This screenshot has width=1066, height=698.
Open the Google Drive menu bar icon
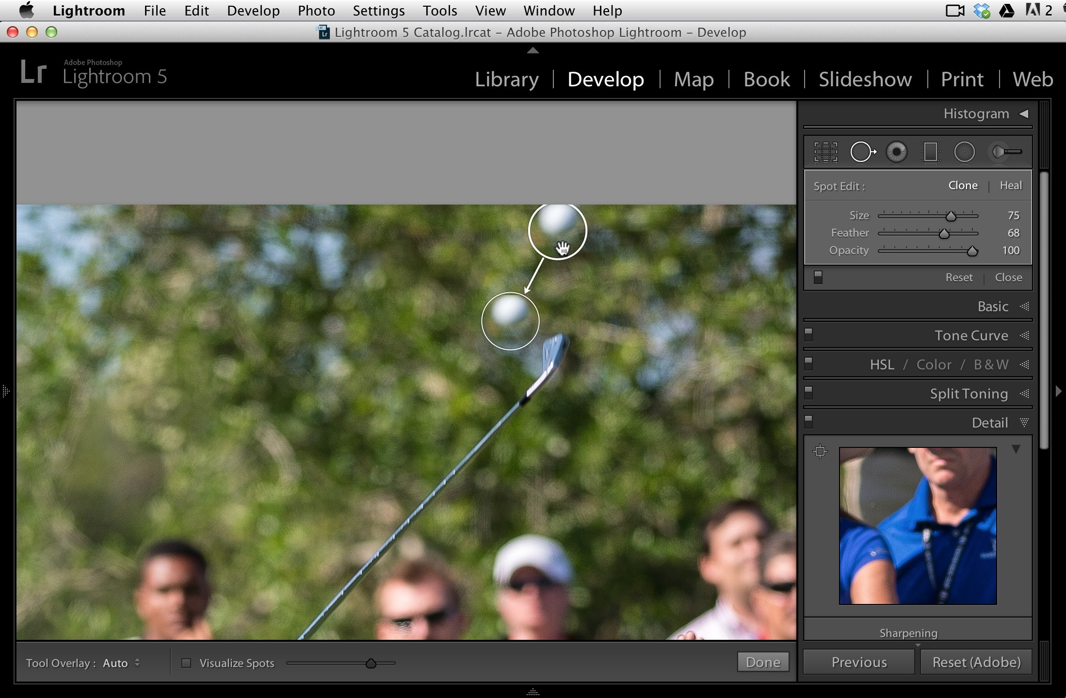pyautogui.click(x=1007, y=10)
